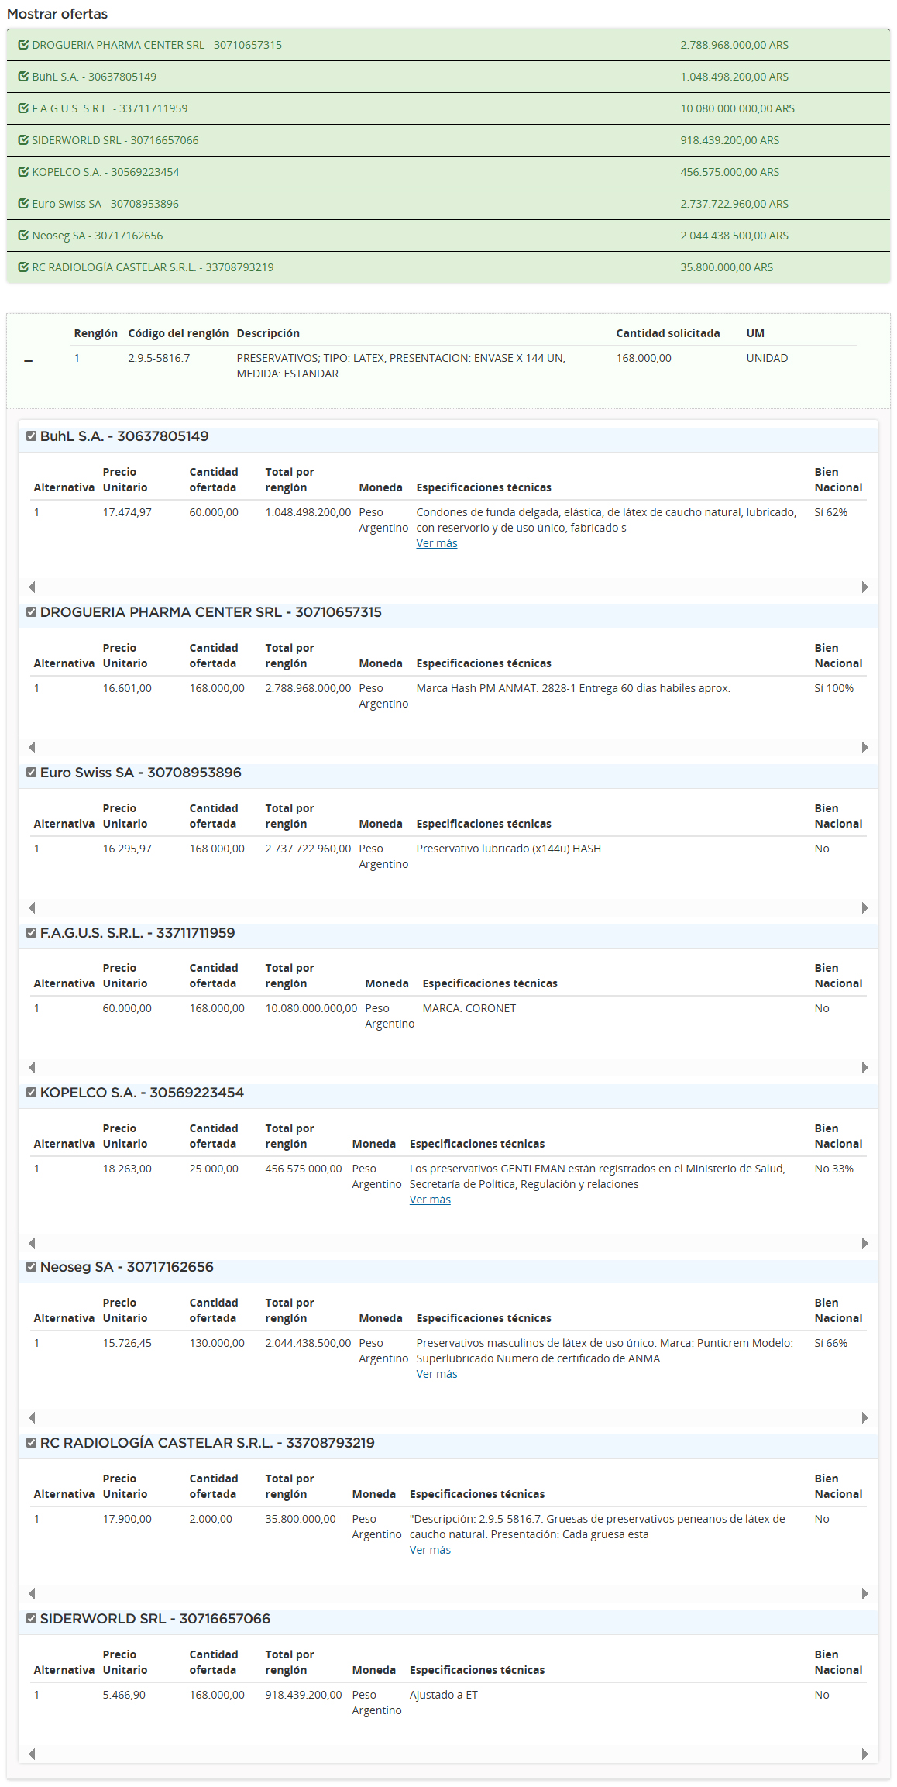
Task: Expand KOPELCO specifications with Ver más
Action: (430, 1200)
